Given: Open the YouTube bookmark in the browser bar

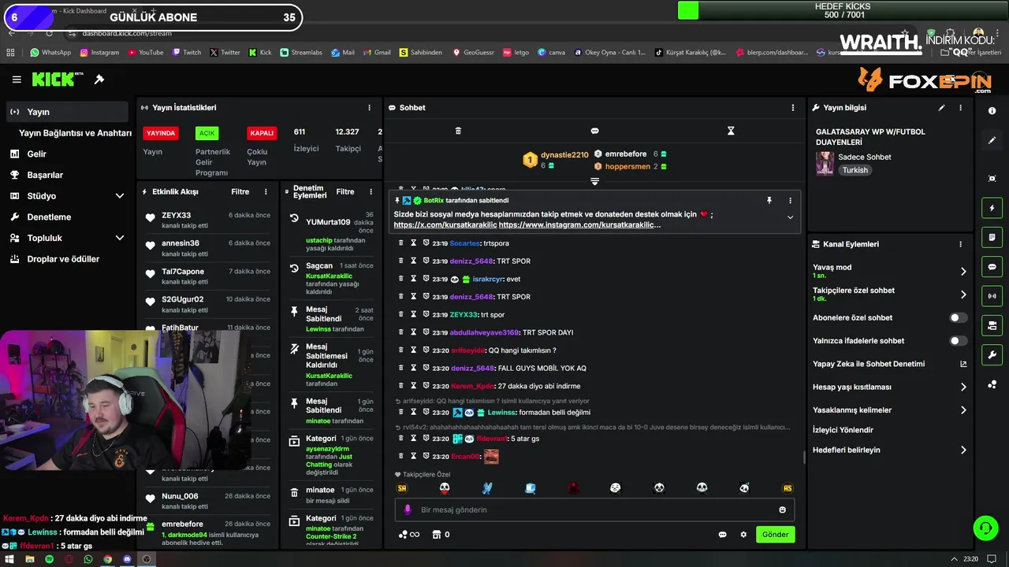Looking at the screenshot, I should point(145,53).
